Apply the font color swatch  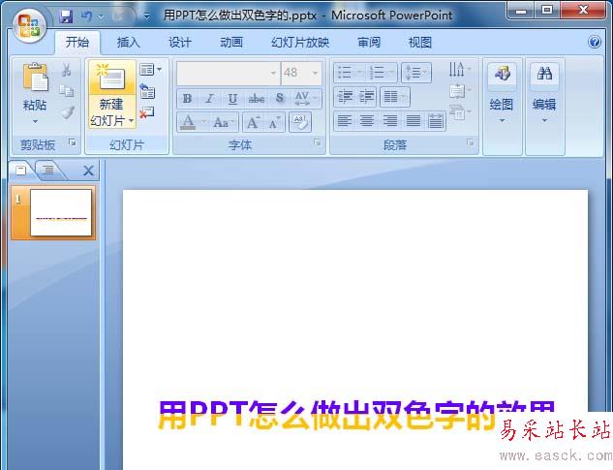188,122
